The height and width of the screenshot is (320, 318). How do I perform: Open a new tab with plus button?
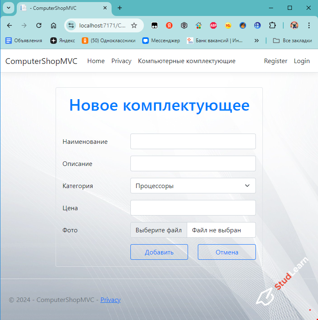pos(120,8)
